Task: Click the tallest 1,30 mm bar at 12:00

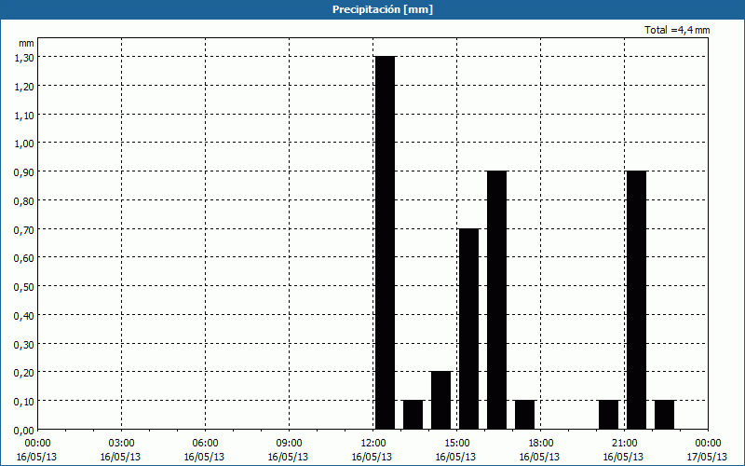Action: (385, 243)
